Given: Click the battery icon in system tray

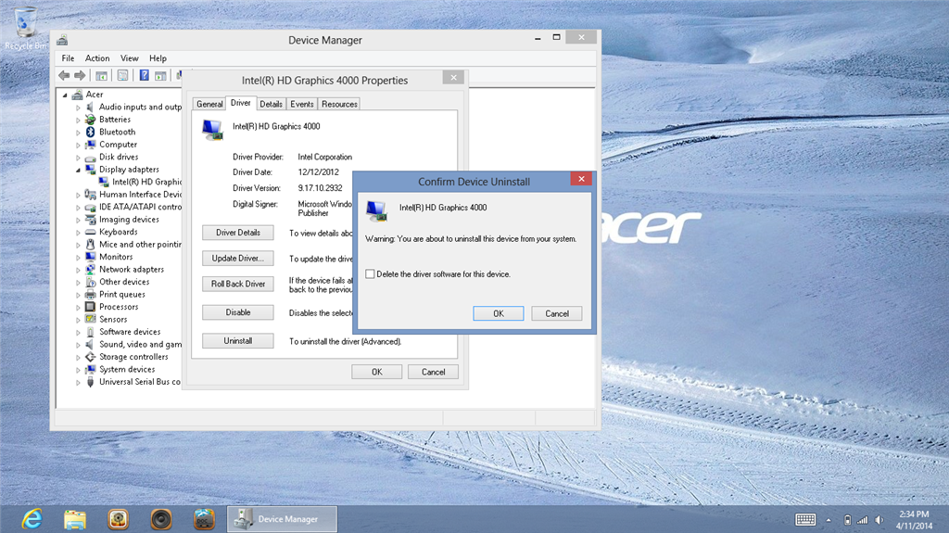Looking at the screenshot, I should click(847, 520).
